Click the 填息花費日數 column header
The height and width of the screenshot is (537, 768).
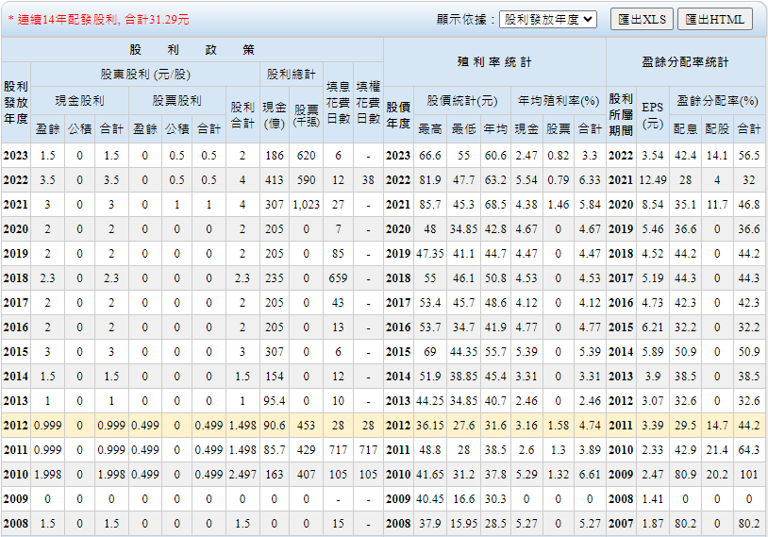point(339,102)
